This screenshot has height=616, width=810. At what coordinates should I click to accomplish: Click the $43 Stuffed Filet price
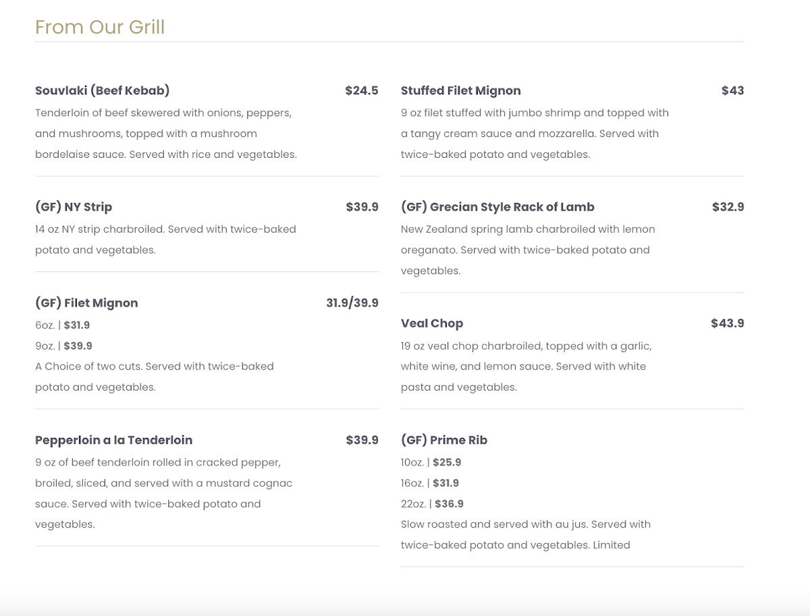(x=732, y=90)
